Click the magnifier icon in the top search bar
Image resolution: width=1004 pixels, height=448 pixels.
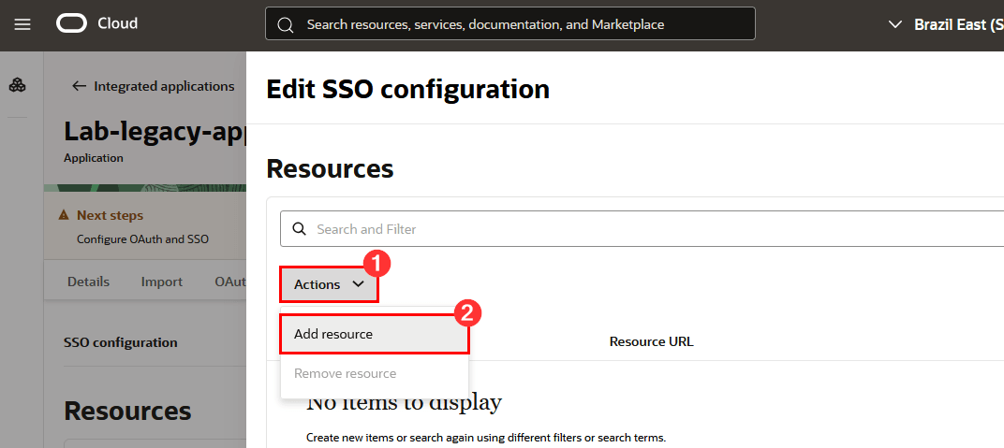click(x=286, y=24)
